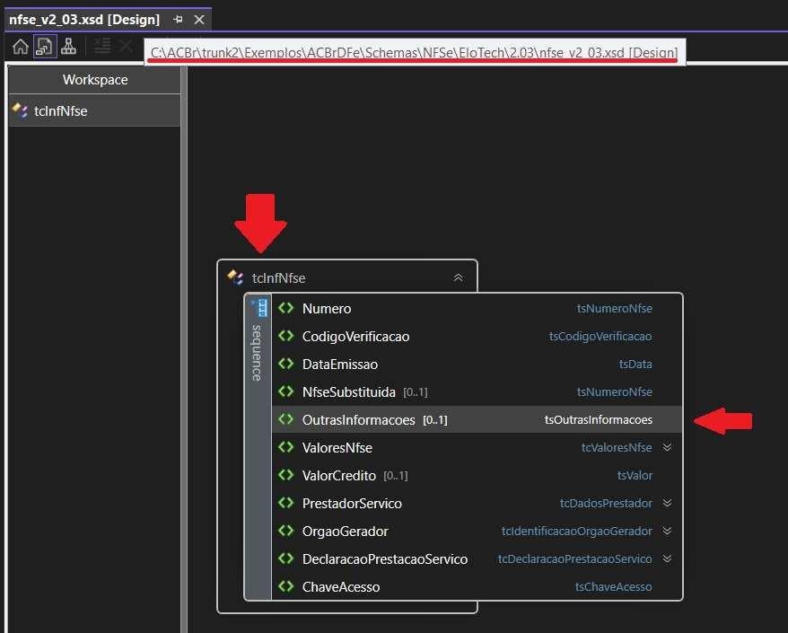Open the tsCodigoVerificacao type link

(600, 337)
